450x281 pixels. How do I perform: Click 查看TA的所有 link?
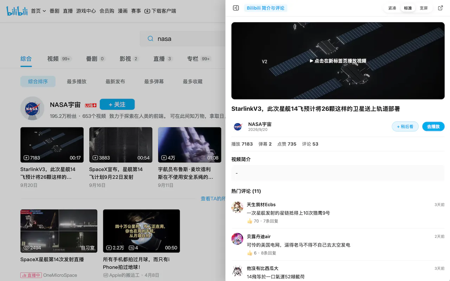click(x=213, y=198)
